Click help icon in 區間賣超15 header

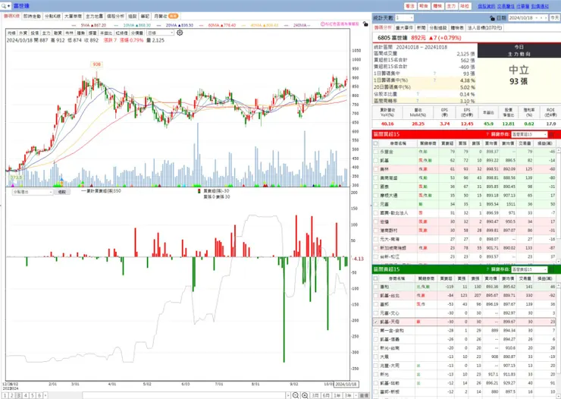(x=487, y=269)
